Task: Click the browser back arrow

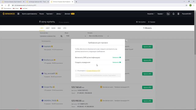Action: tap(2, 5)
